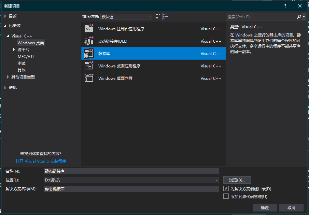Screen dimensions: 309x215
Task: Click the 取消 button
Action: (291, 208)
